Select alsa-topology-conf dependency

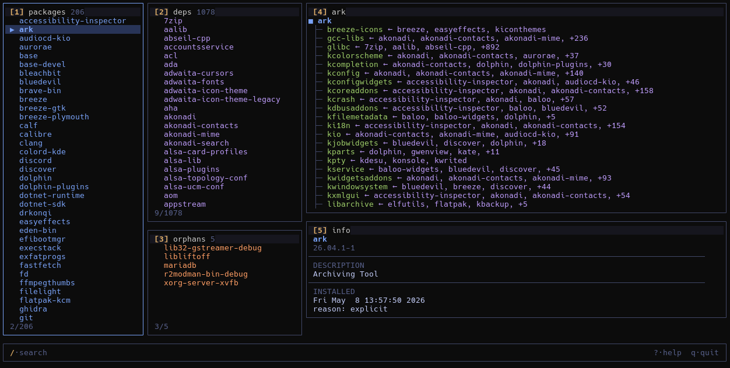pyautogui.click(x=206, y=178)
